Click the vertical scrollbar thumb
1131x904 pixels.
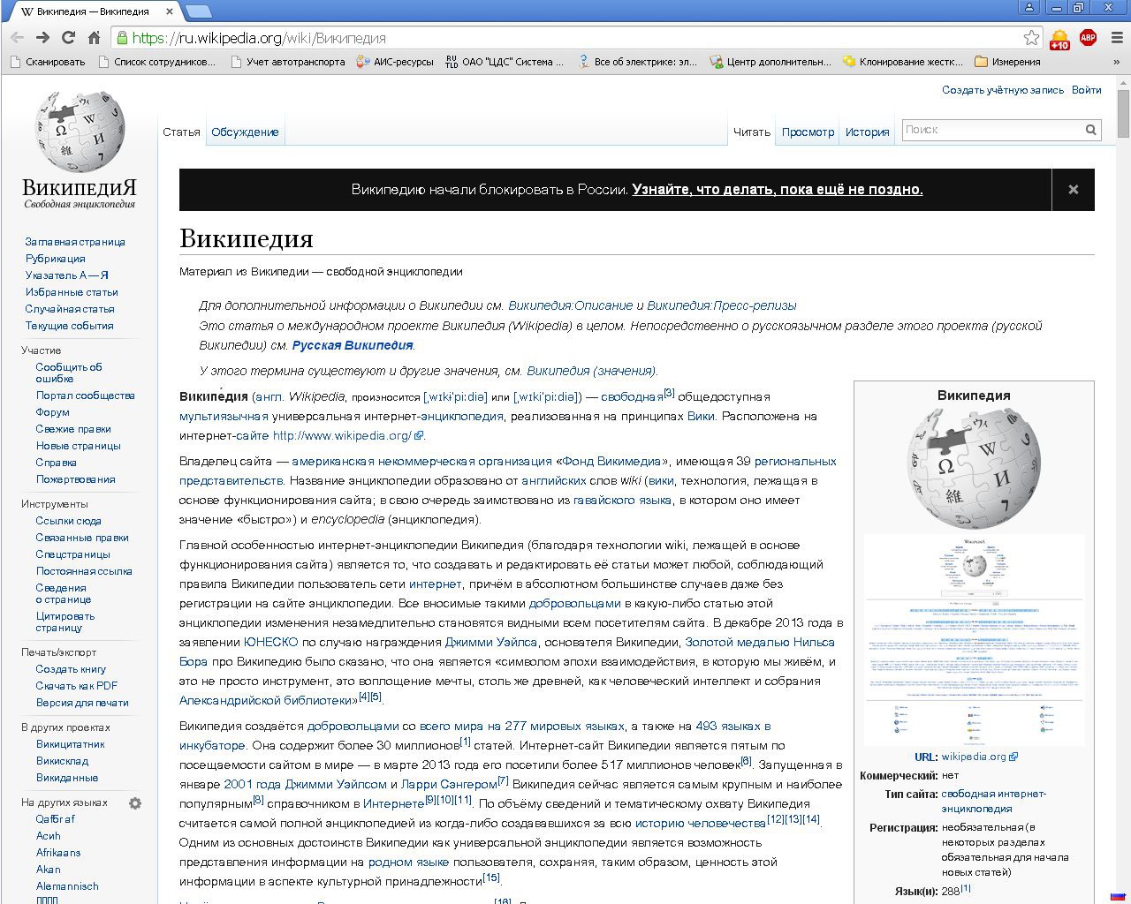[1123, 115]
